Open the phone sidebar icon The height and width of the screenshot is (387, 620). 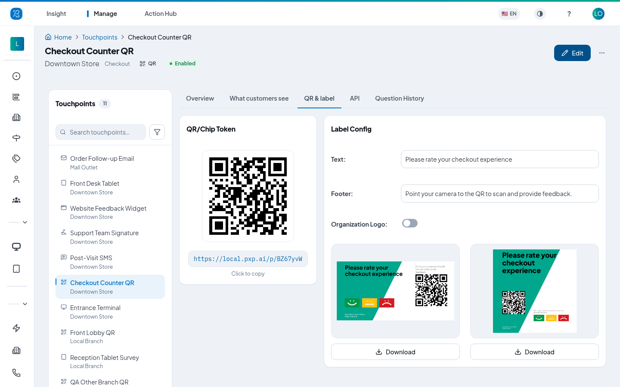[16, 373]
